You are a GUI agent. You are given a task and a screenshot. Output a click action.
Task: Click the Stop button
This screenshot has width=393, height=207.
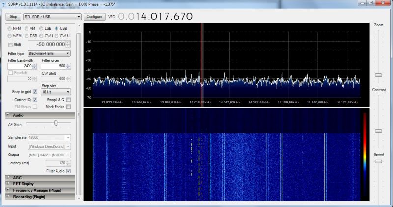[13, 17]
